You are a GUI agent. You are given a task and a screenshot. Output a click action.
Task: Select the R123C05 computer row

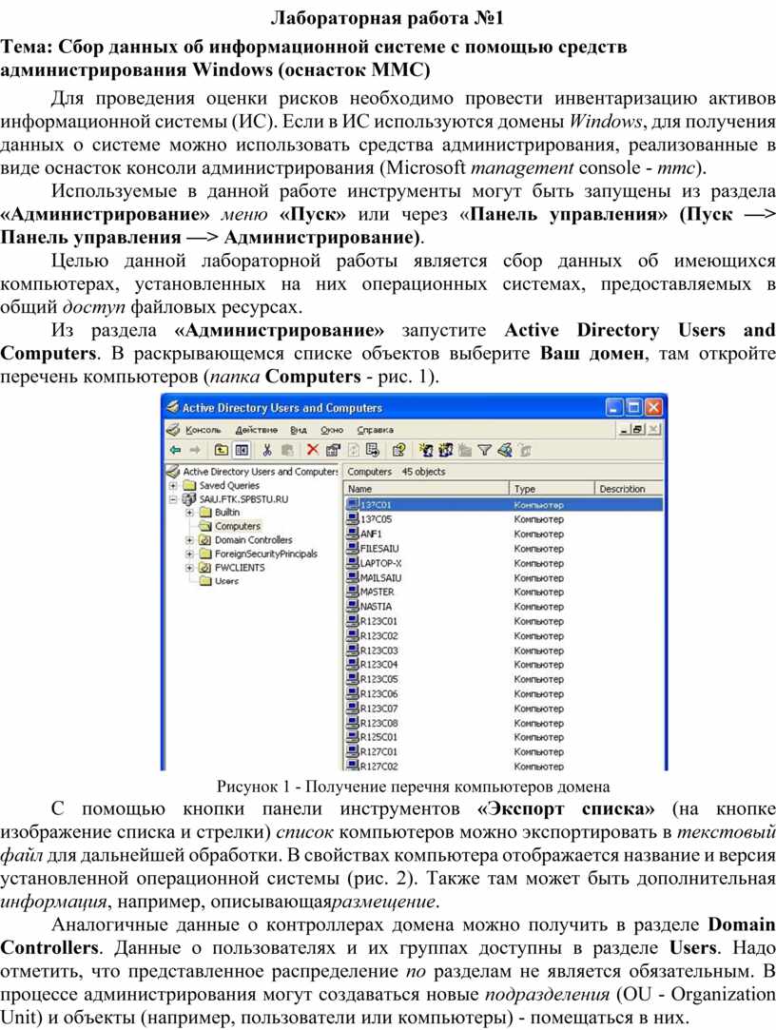click(x=503, y=678)
